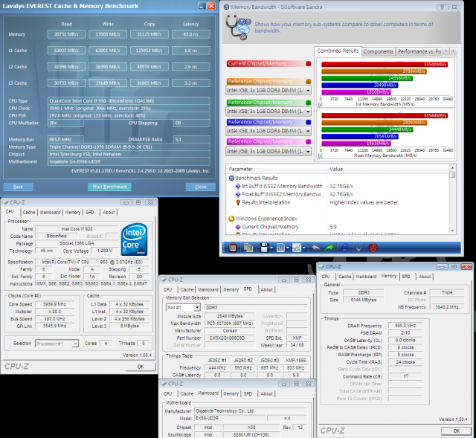Click Int Buff'd iSSE2 Memory Bandwidth row

pos(338,186)
